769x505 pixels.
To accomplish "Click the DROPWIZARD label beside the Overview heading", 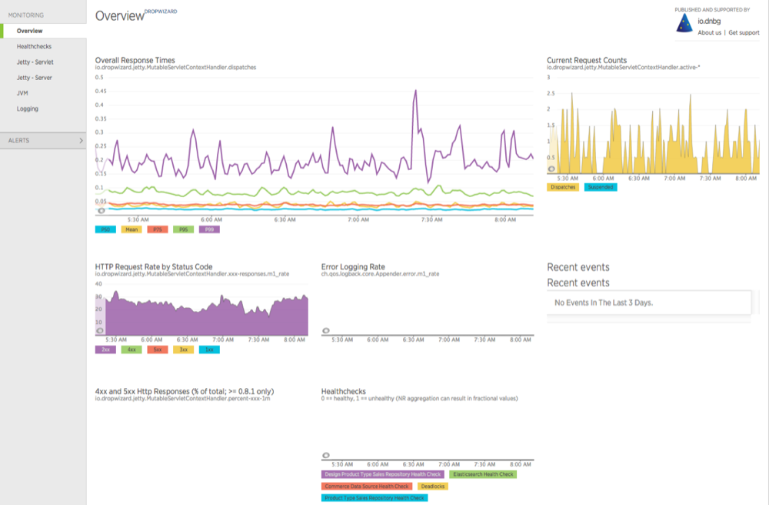I will (x=161, y=12).
